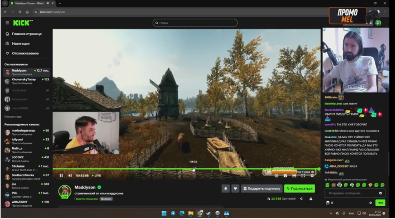Open Steam from the taskbar
Image resolution: width=395 pixels, height=219 pixels.
coord(209,213)
